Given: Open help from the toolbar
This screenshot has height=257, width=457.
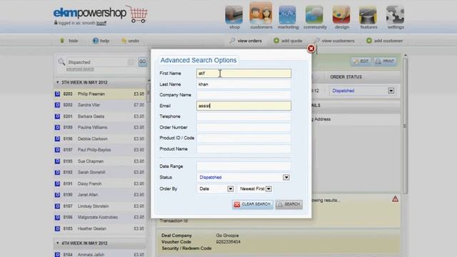Looking at the screenshot, I should click(x=101, y=41).
